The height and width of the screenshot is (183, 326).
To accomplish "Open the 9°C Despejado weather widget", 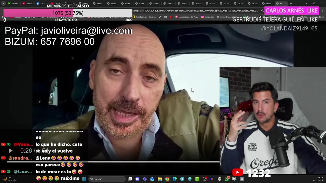I will (10, 179).
